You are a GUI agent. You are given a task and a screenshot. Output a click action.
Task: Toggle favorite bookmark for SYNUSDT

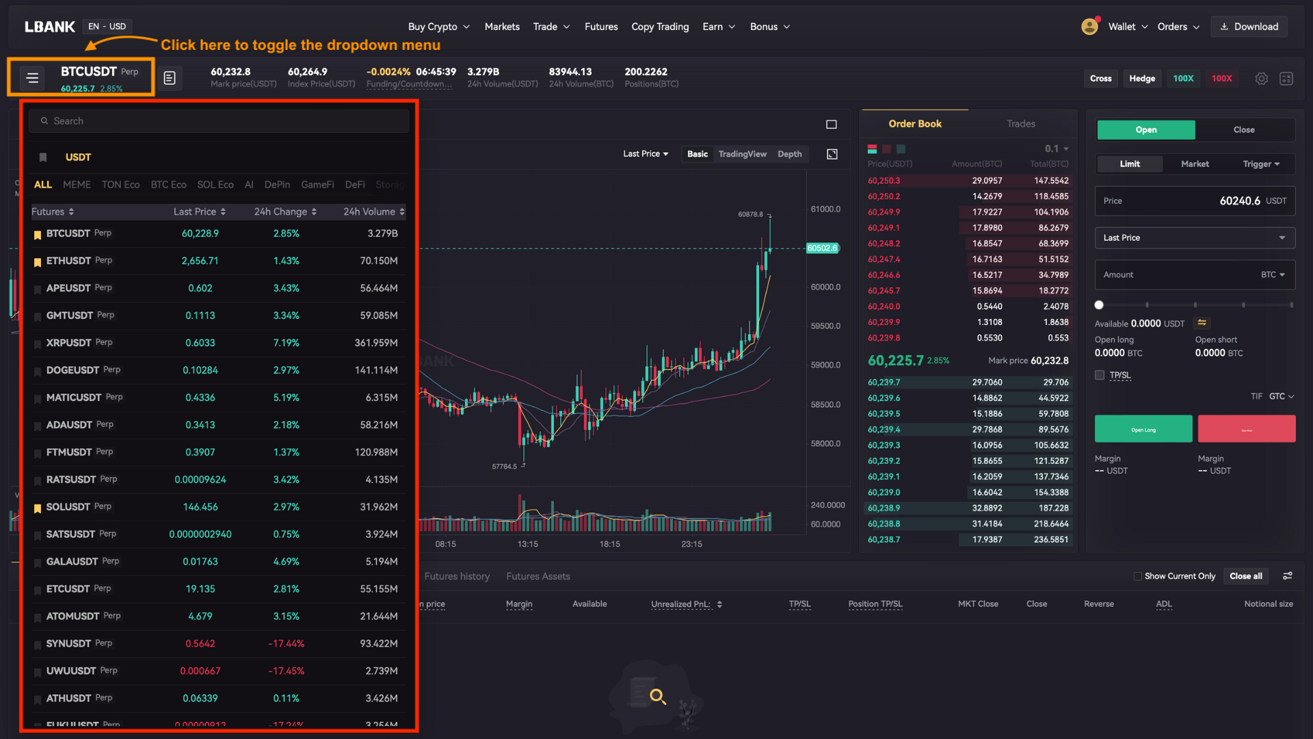click(x=38, y=645)
